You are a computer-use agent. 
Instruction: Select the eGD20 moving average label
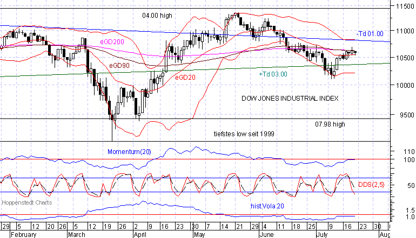click(x=185, y=77)
